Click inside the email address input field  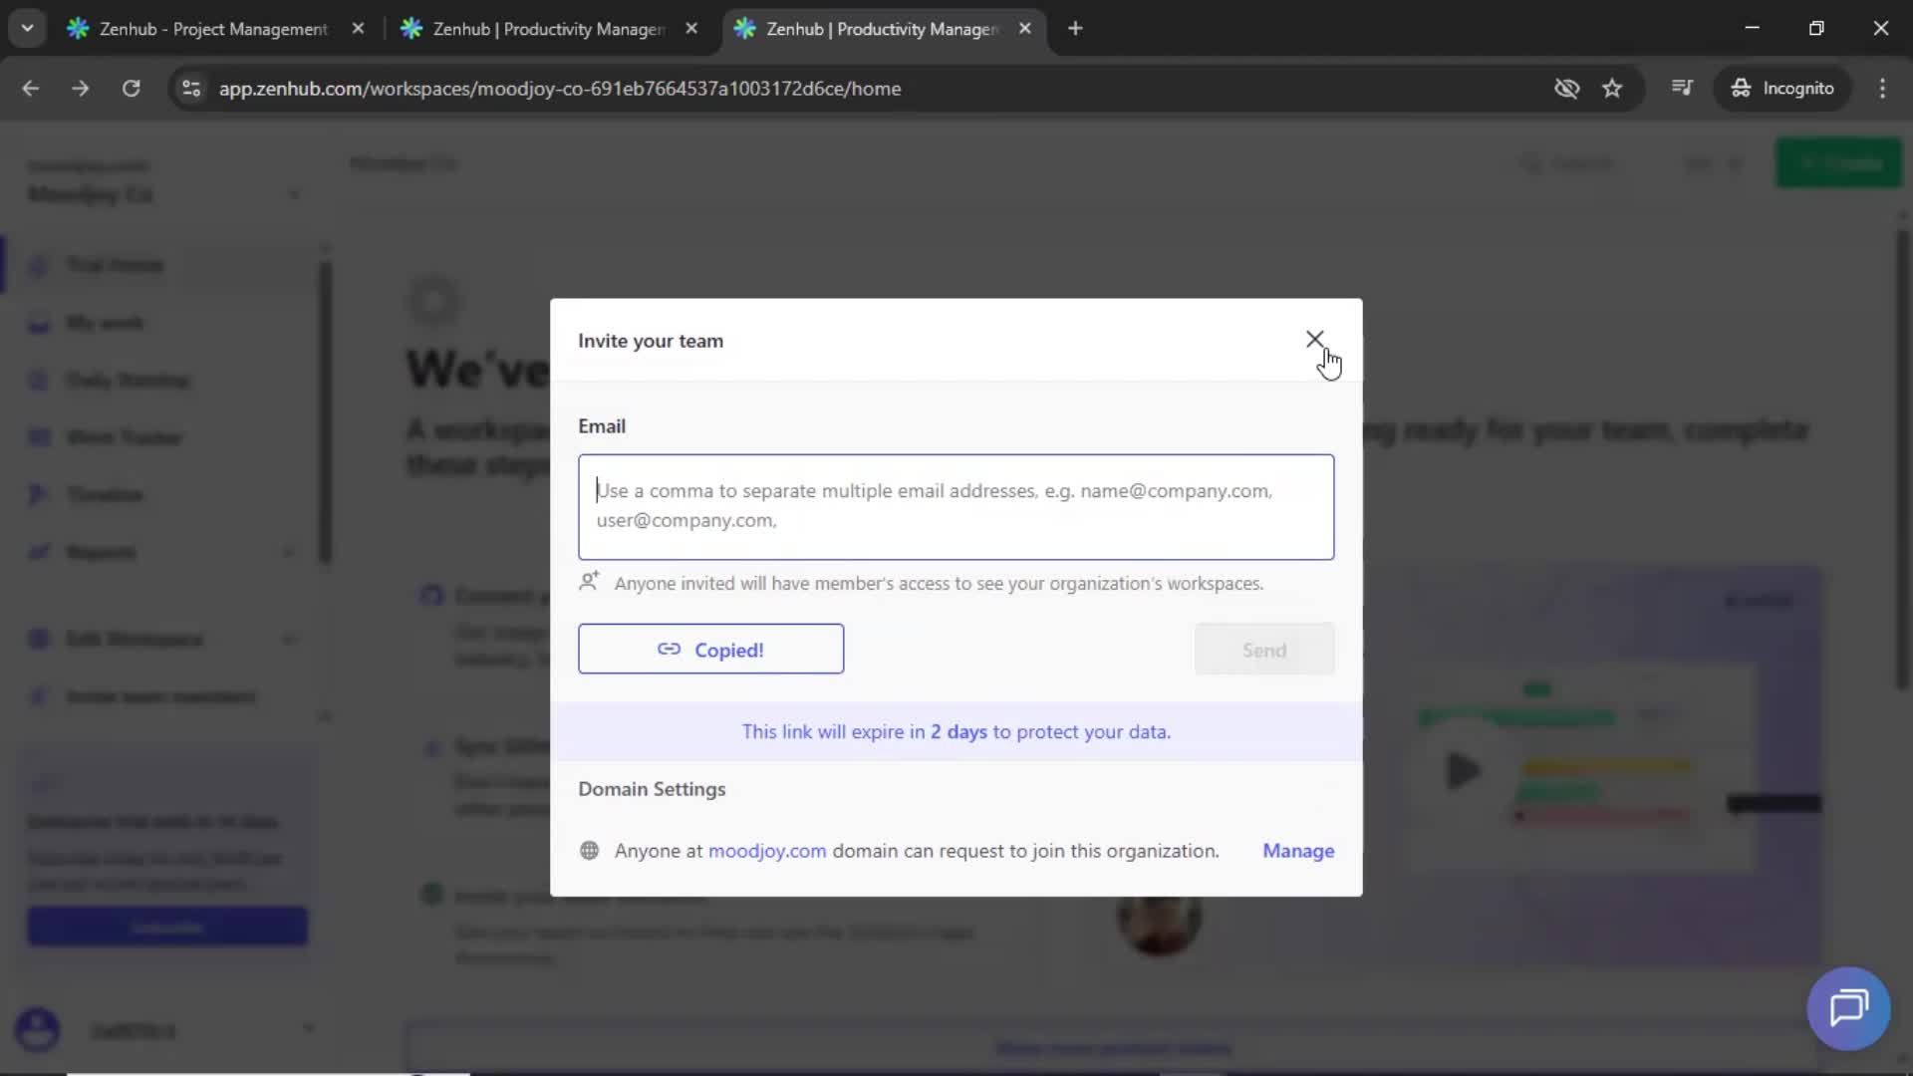(956, 506)
